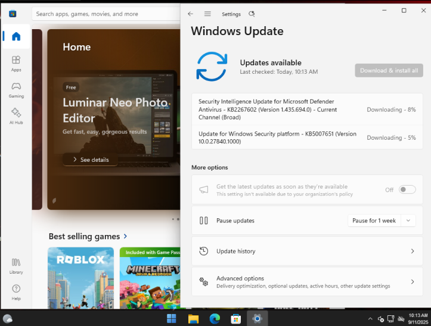
Task: Open Advanced options chevron
Action: [x=413, y=281]
